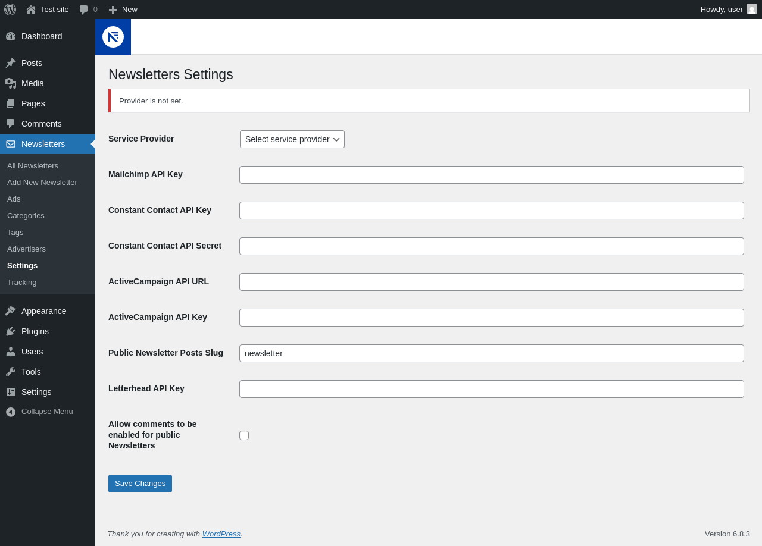Click the Newsletters envelope icon
This screenshot has width=762, height=546.
pyautogui.click(x=11, y=144)
